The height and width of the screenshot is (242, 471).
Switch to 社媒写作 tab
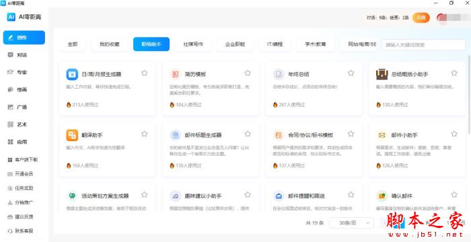[193, 44]
